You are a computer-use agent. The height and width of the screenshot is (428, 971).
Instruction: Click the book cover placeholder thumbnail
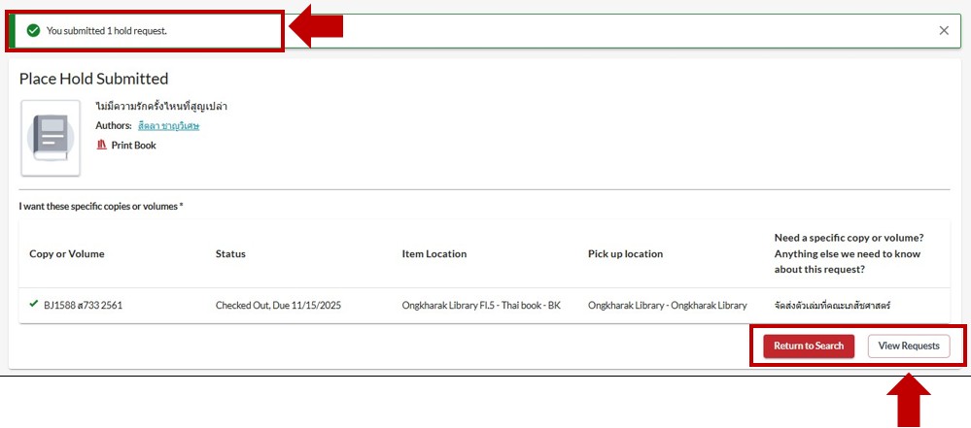coord(51,137)
